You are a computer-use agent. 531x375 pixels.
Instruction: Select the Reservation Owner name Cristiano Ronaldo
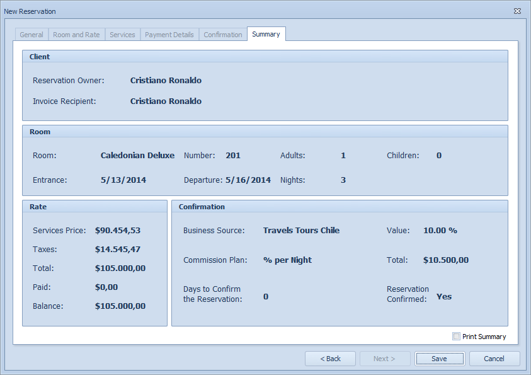tap(166, 81)
